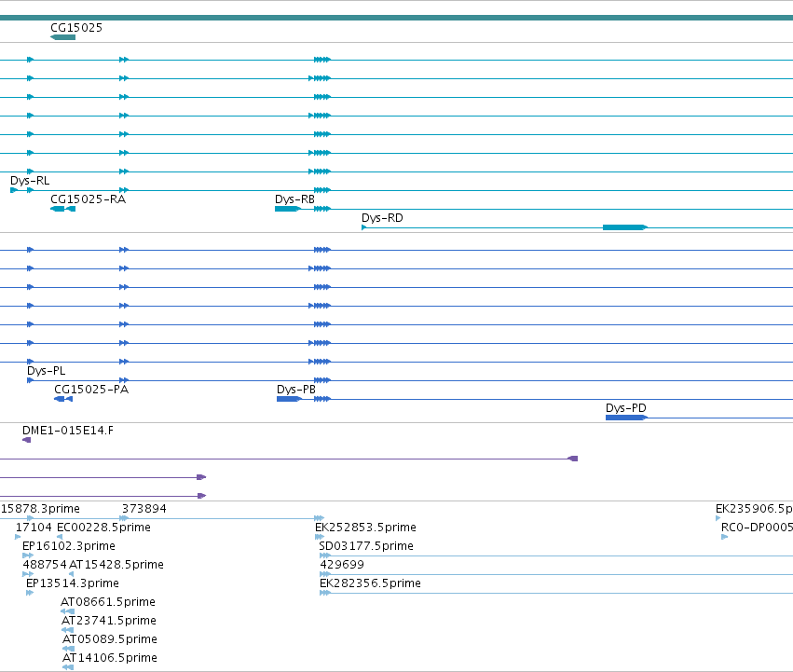The height and width of the screenshot is (672, 793).
Task: Click the EP13514.3prime label
Action: tap(73, 583)
